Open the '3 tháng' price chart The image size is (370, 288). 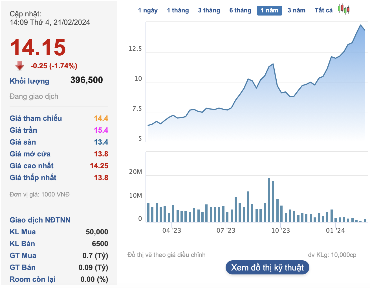pos(209,10)
